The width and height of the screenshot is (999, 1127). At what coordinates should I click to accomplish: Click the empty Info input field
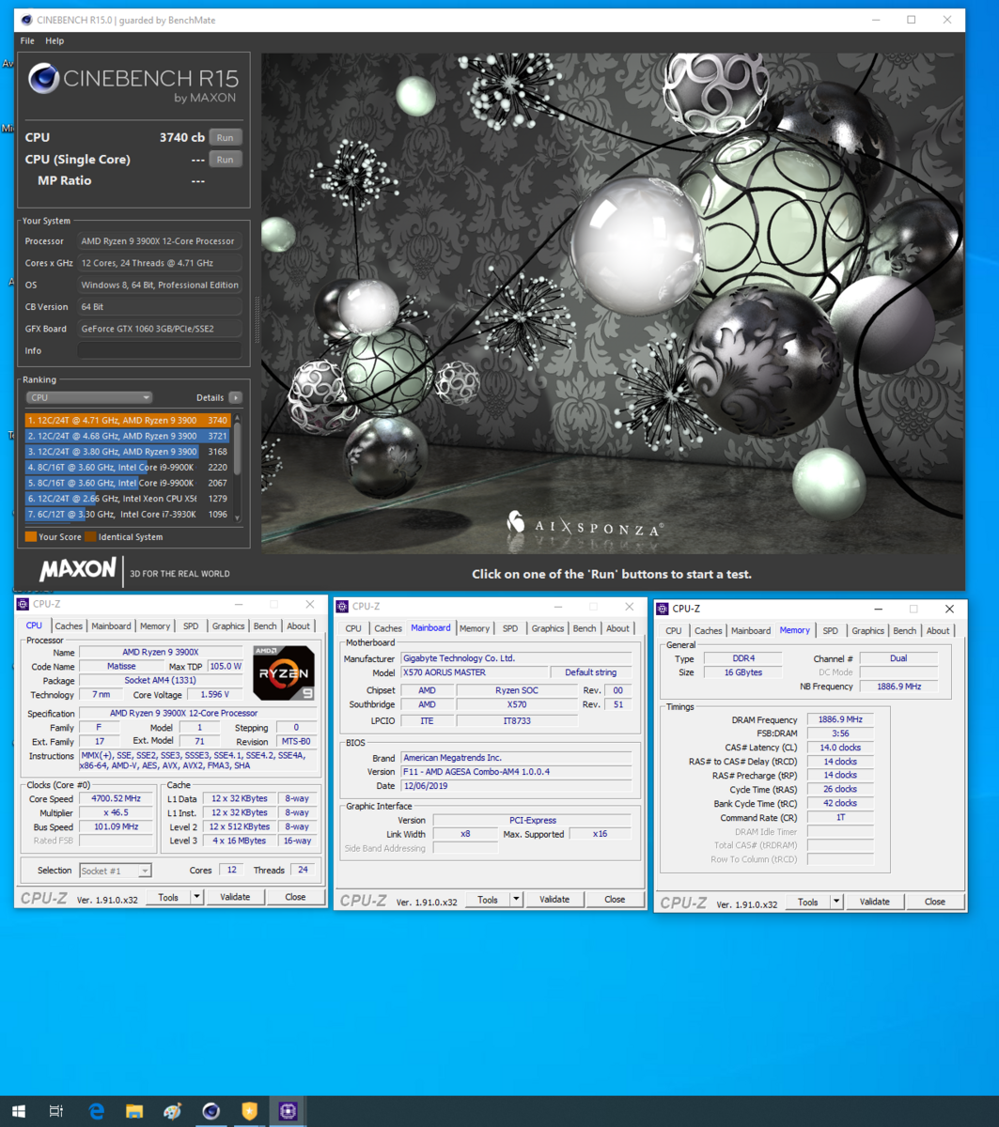point(159,350)
